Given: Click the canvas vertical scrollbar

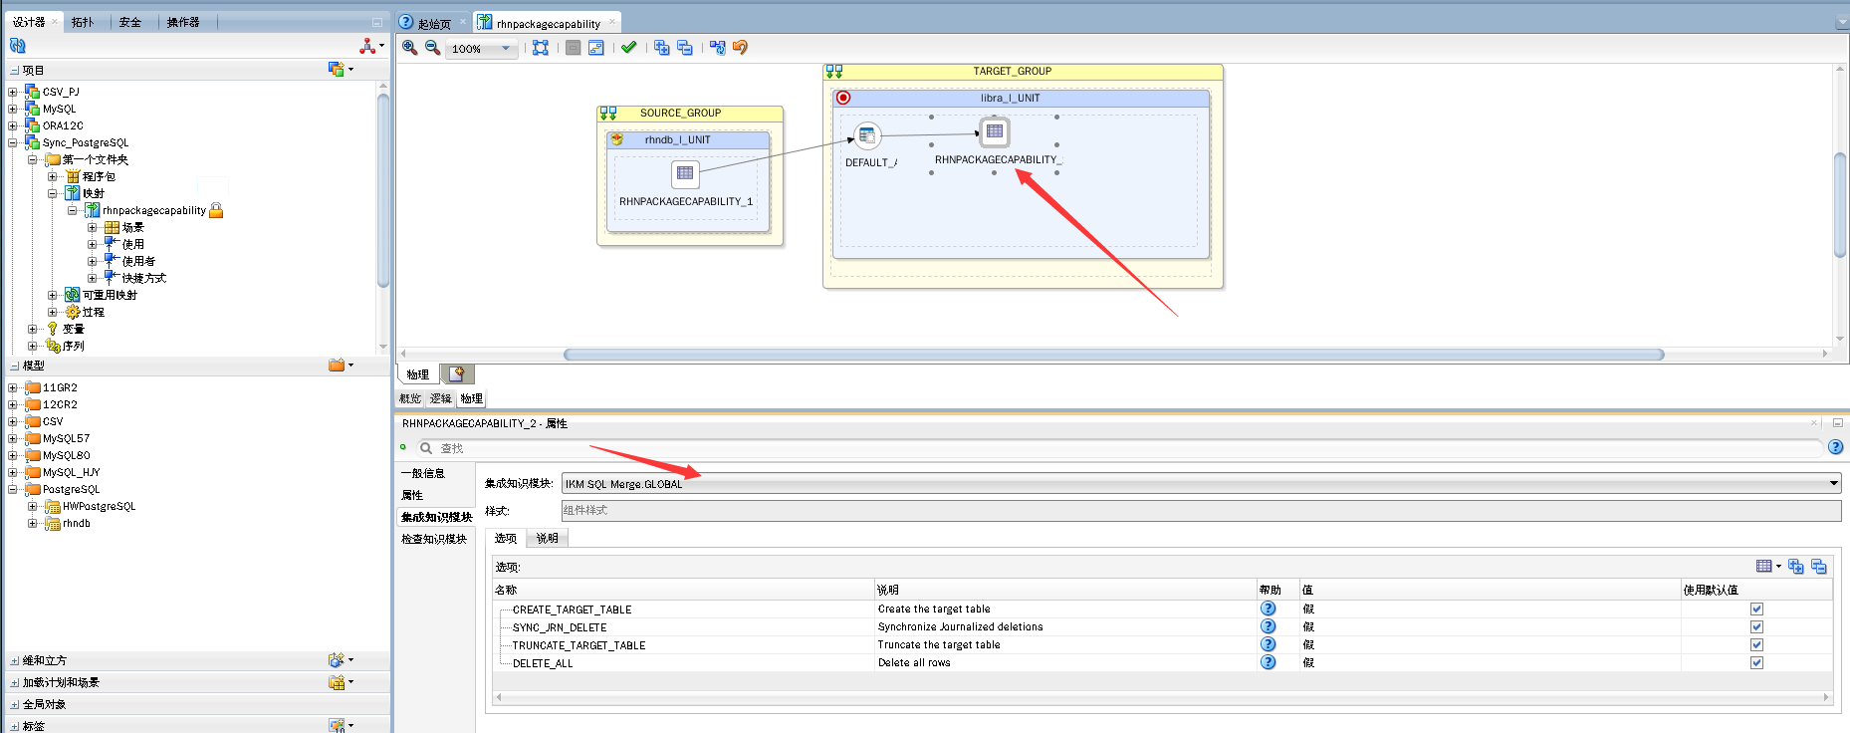Looking at the screenshot, I should [x=1840, y=204].
